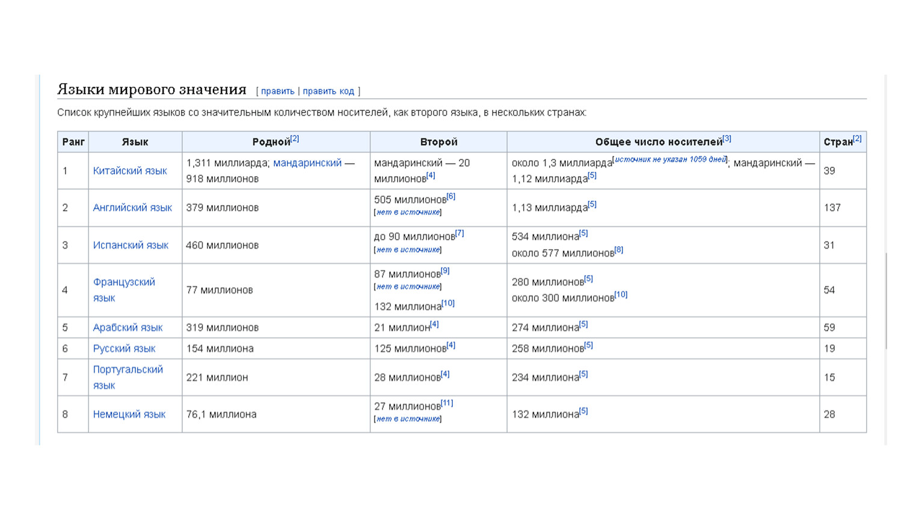Click the 'Второй' column header

coord(438,142)
